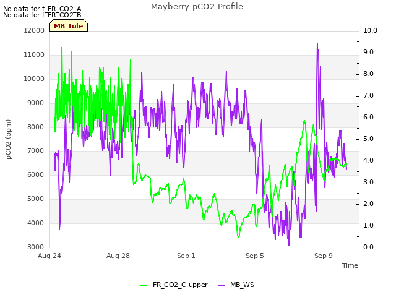Screen dimensions: 396x297
Task: Click the 3.0 right axis value
Action: 369,183
